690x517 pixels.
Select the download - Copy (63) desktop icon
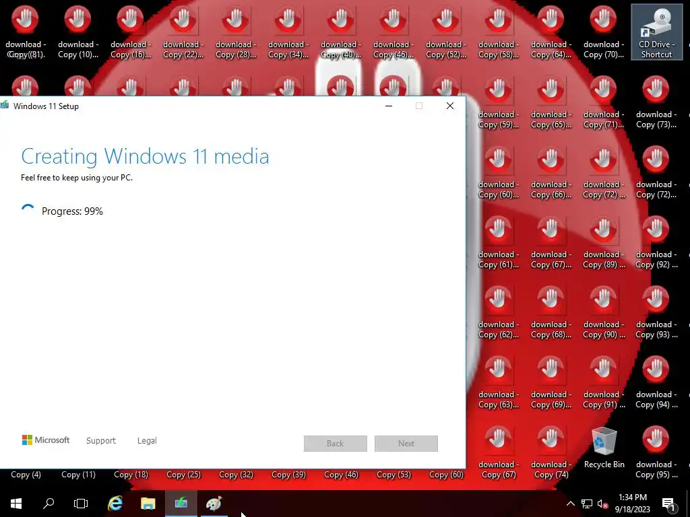click(498, 382)
